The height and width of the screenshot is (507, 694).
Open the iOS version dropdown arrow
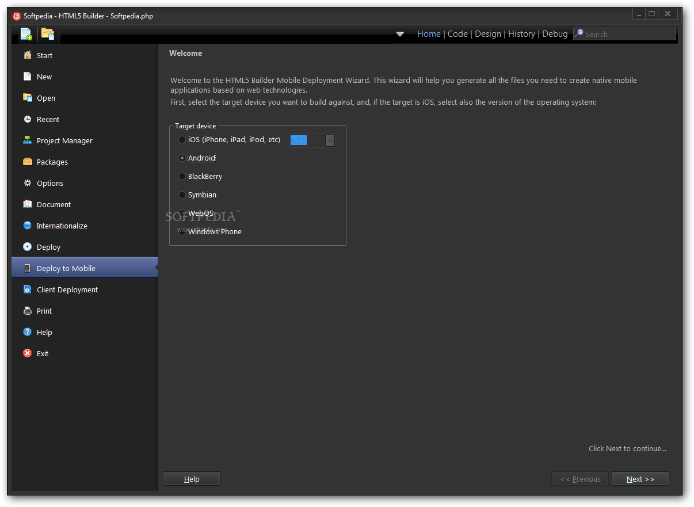330,140
